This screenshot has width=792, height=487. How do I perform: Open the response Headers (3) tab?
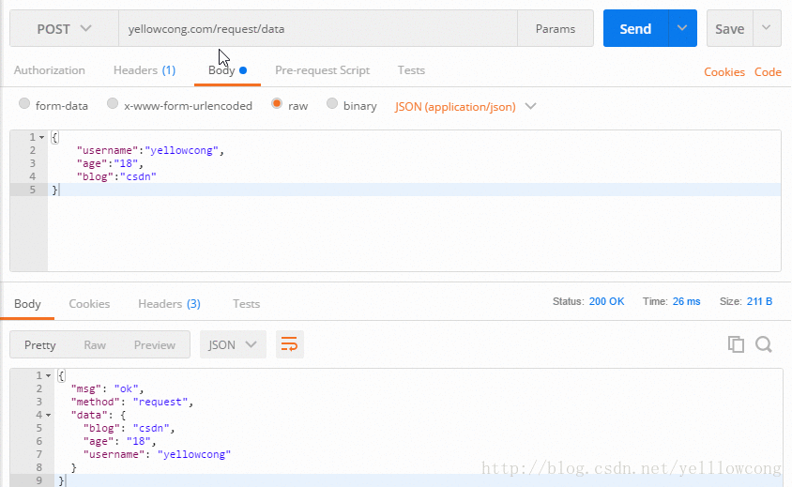coord(169,304)
